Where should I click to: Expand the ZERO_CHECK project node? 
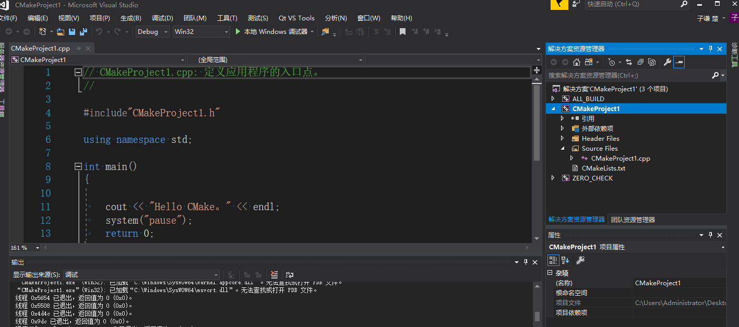click(553, 178)
